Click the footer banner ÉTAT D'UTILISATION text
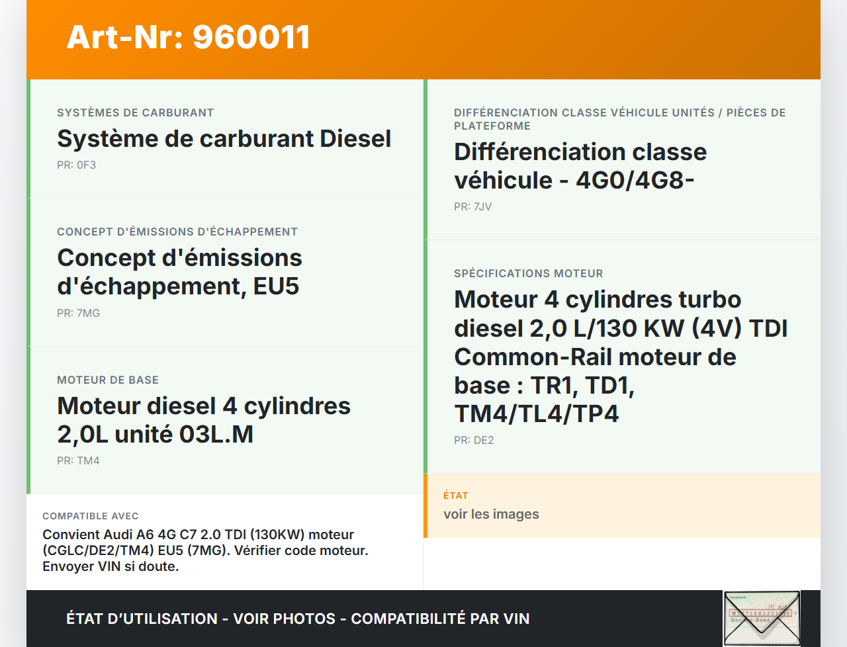Screen dimensions: 847x647 click(x=298, y=619)
